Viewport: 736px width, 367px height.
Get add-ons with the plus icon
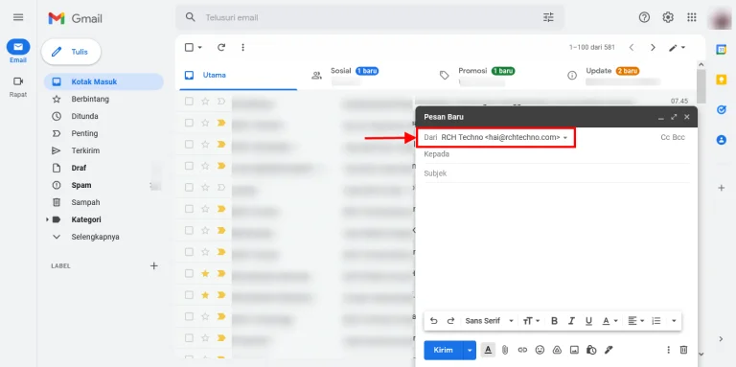pyautogui.click(x=721, y=188)
